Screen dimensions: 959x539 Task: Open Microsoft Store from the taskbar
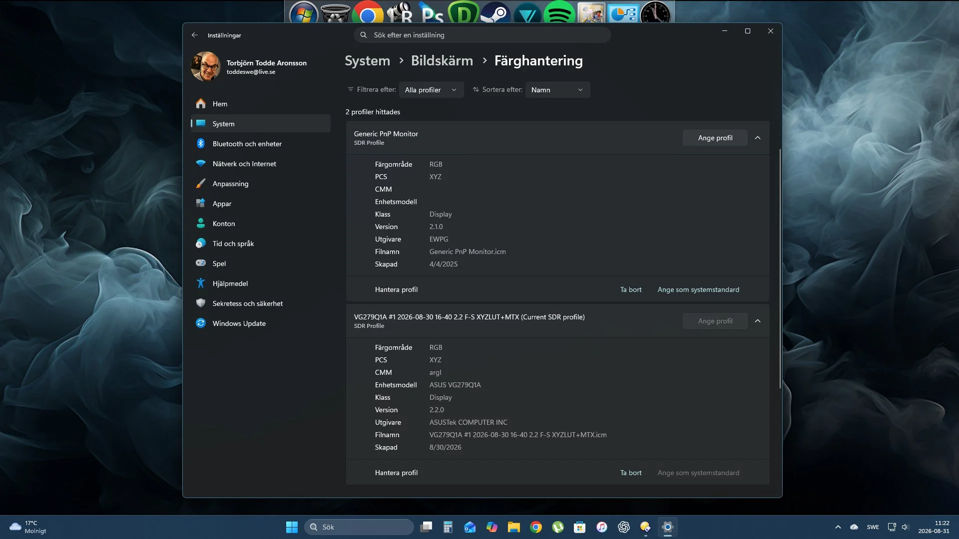579,527
